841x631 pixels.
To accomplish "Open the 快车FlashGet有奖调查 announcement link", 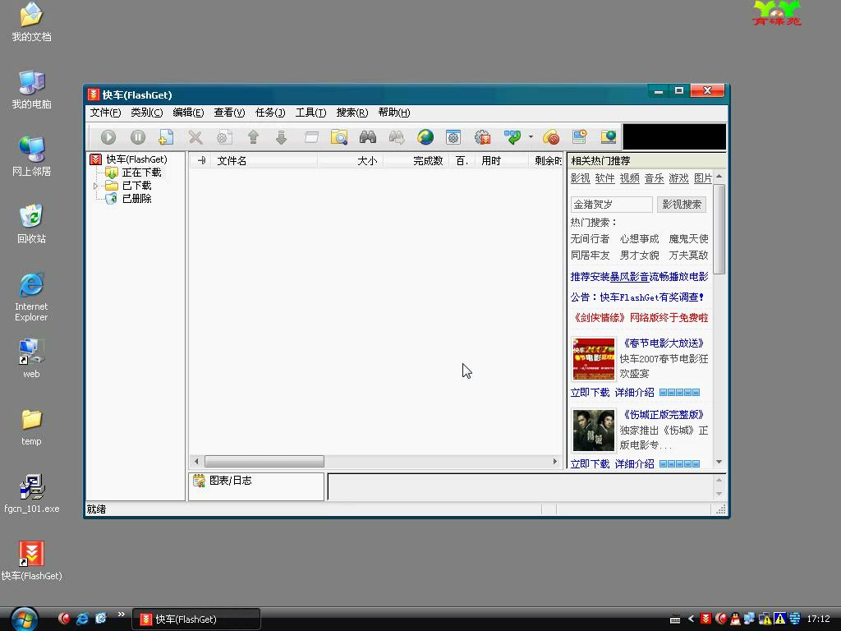I will tap(637, 297).
